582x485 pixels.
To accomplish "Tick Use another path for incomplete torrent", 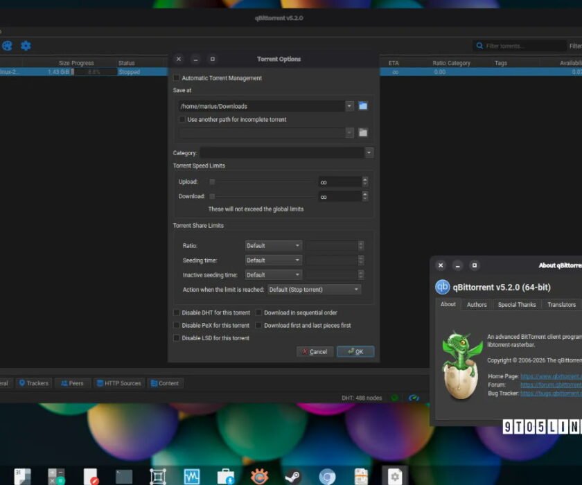I will tap(182, 119).
